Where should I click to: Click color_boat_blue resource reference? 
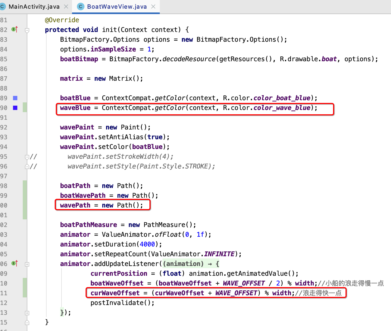coord(282,98)
